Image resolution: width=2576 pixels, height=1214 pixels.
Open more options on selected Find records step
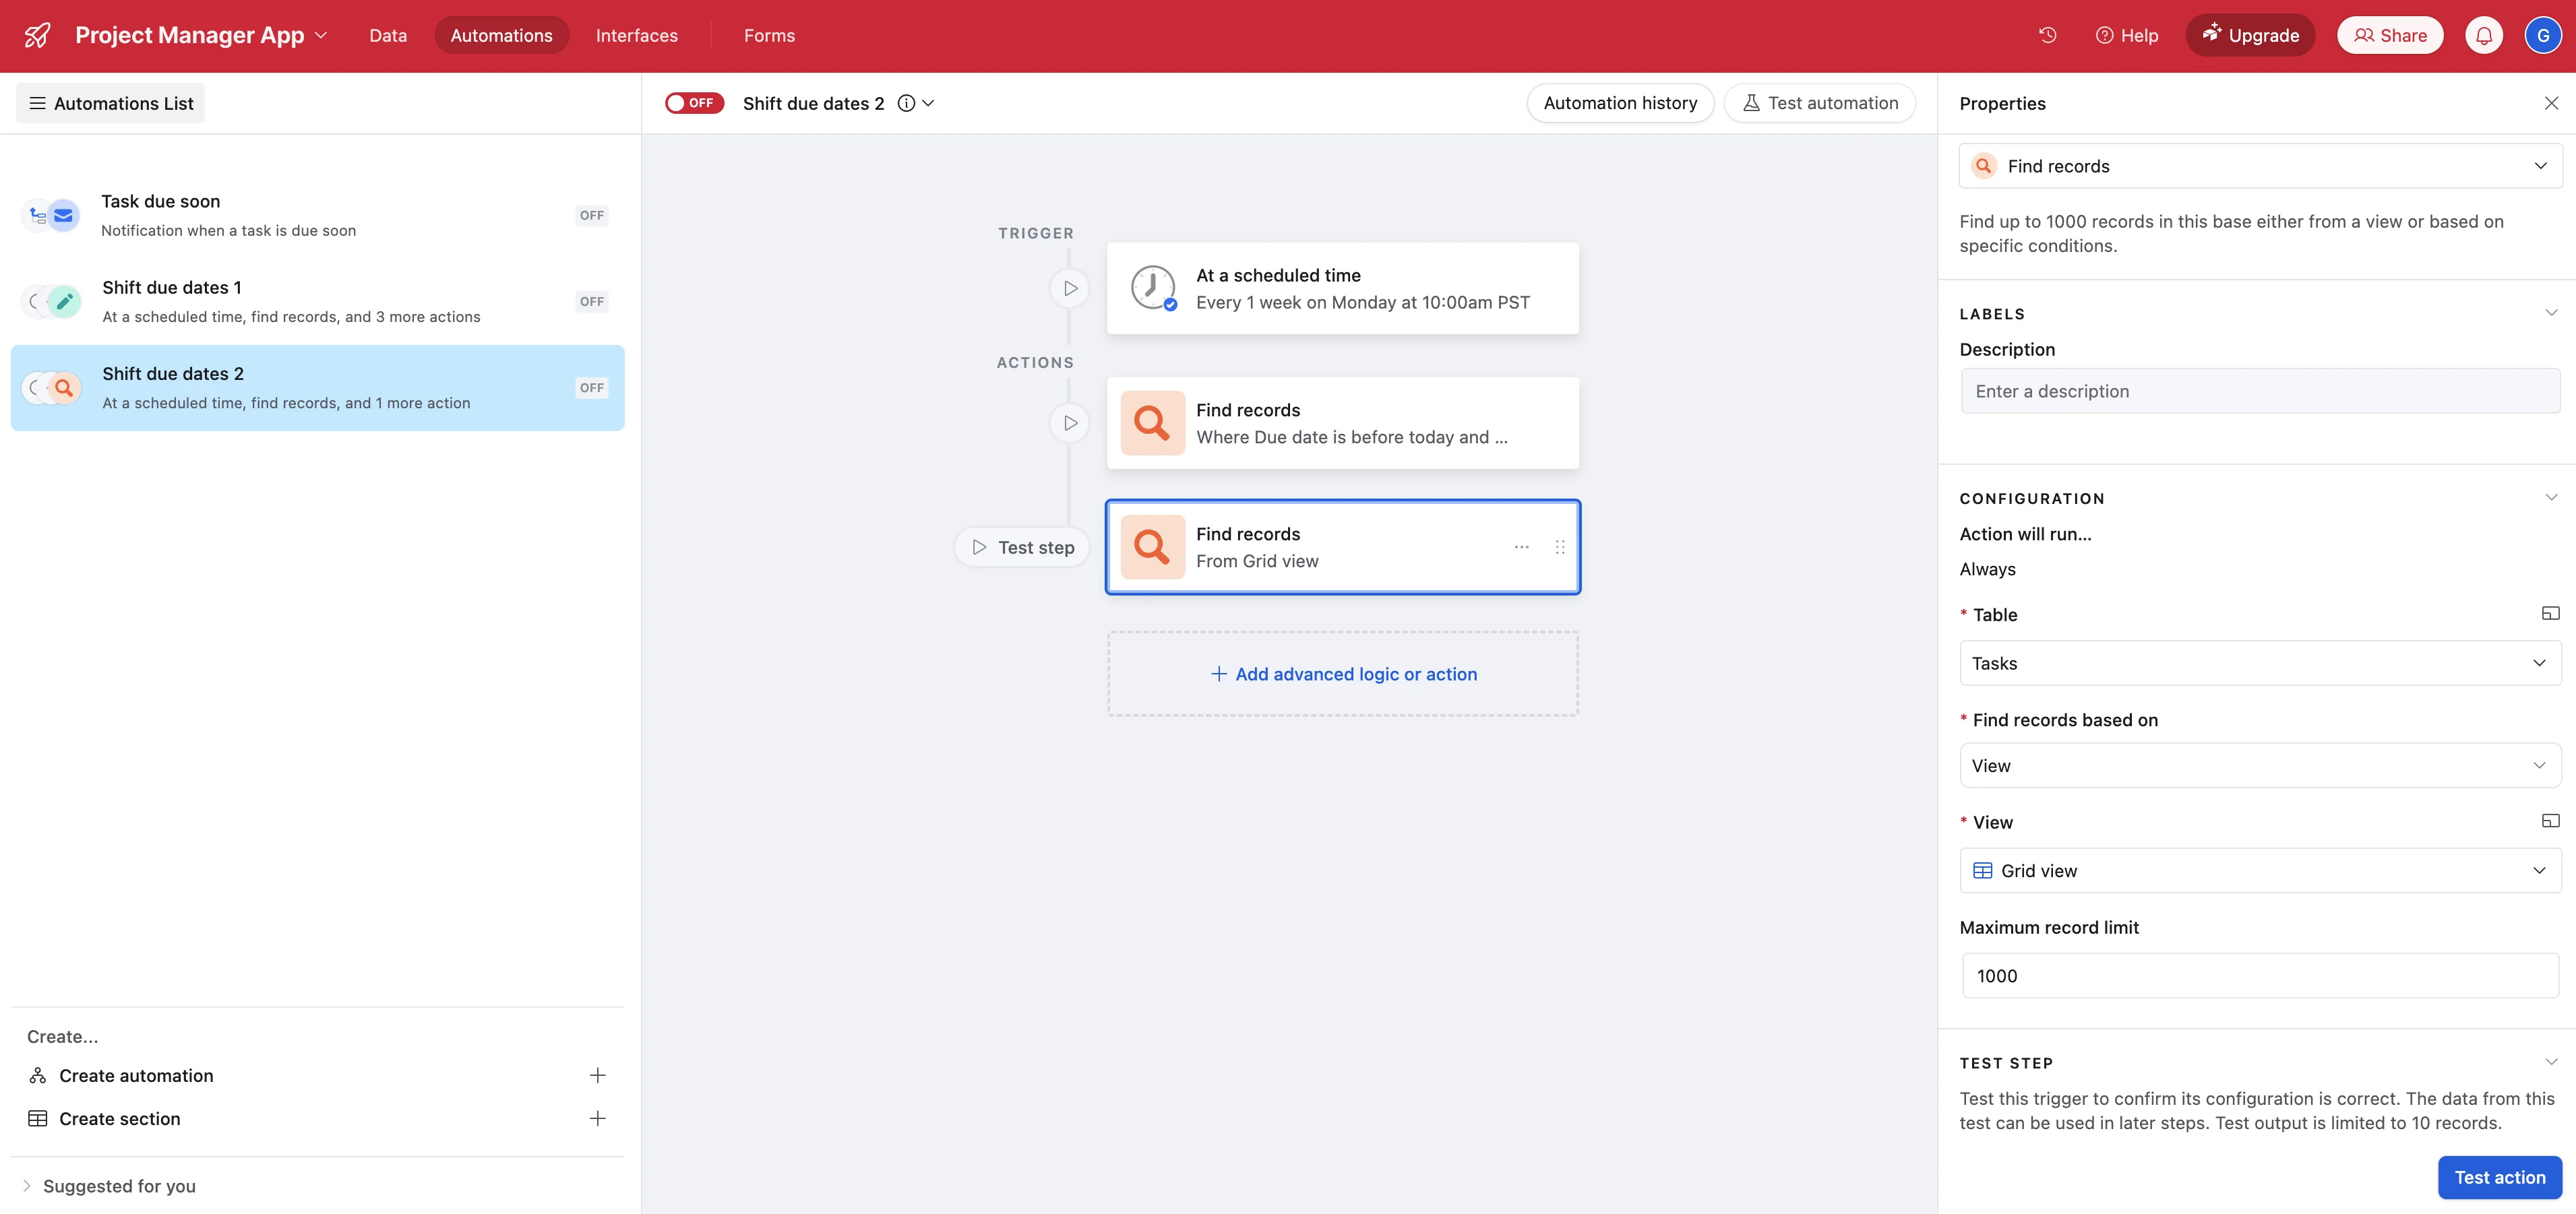point(1521,546)
